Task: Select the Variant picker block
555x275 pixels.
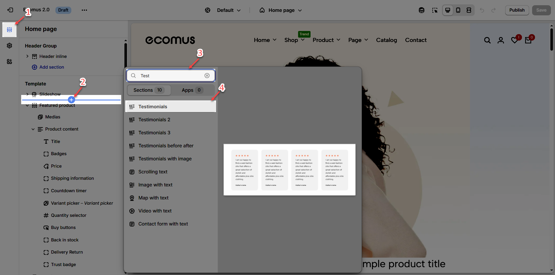Action: point(82,203)
